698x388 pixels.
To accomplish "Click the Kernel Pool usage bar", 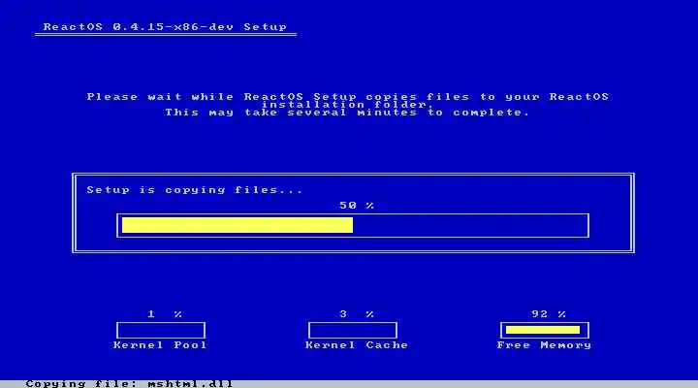I will point(161,331).
